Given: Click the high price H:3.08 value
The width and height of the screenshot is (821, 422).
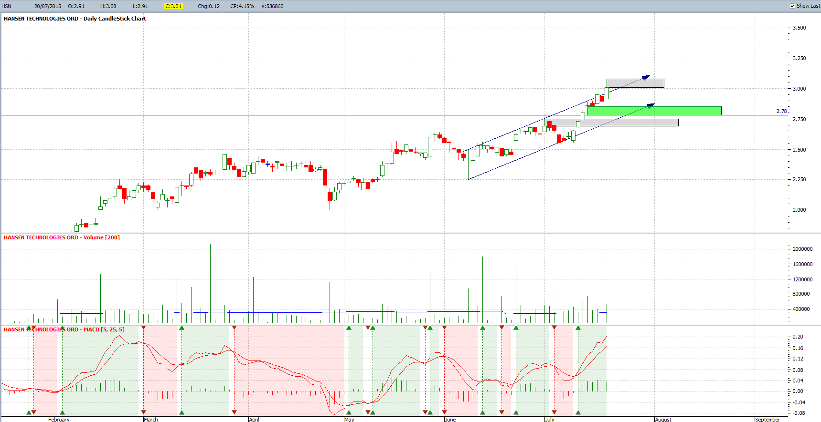Looking at the screenshot, I should click(108, 6).
